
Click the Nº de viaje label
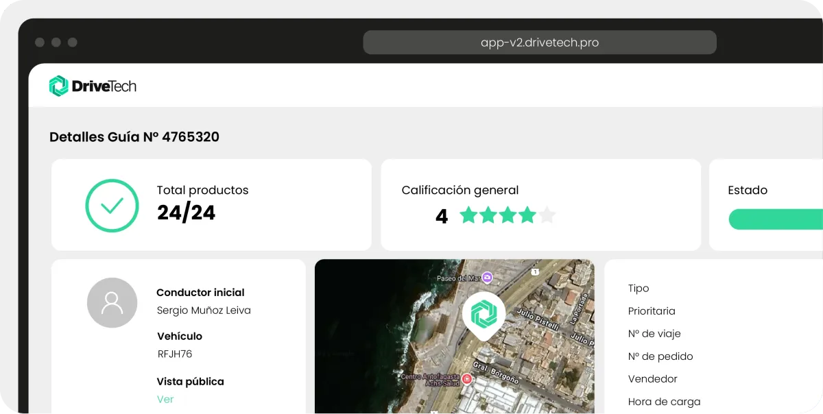(x=654, y=334)
